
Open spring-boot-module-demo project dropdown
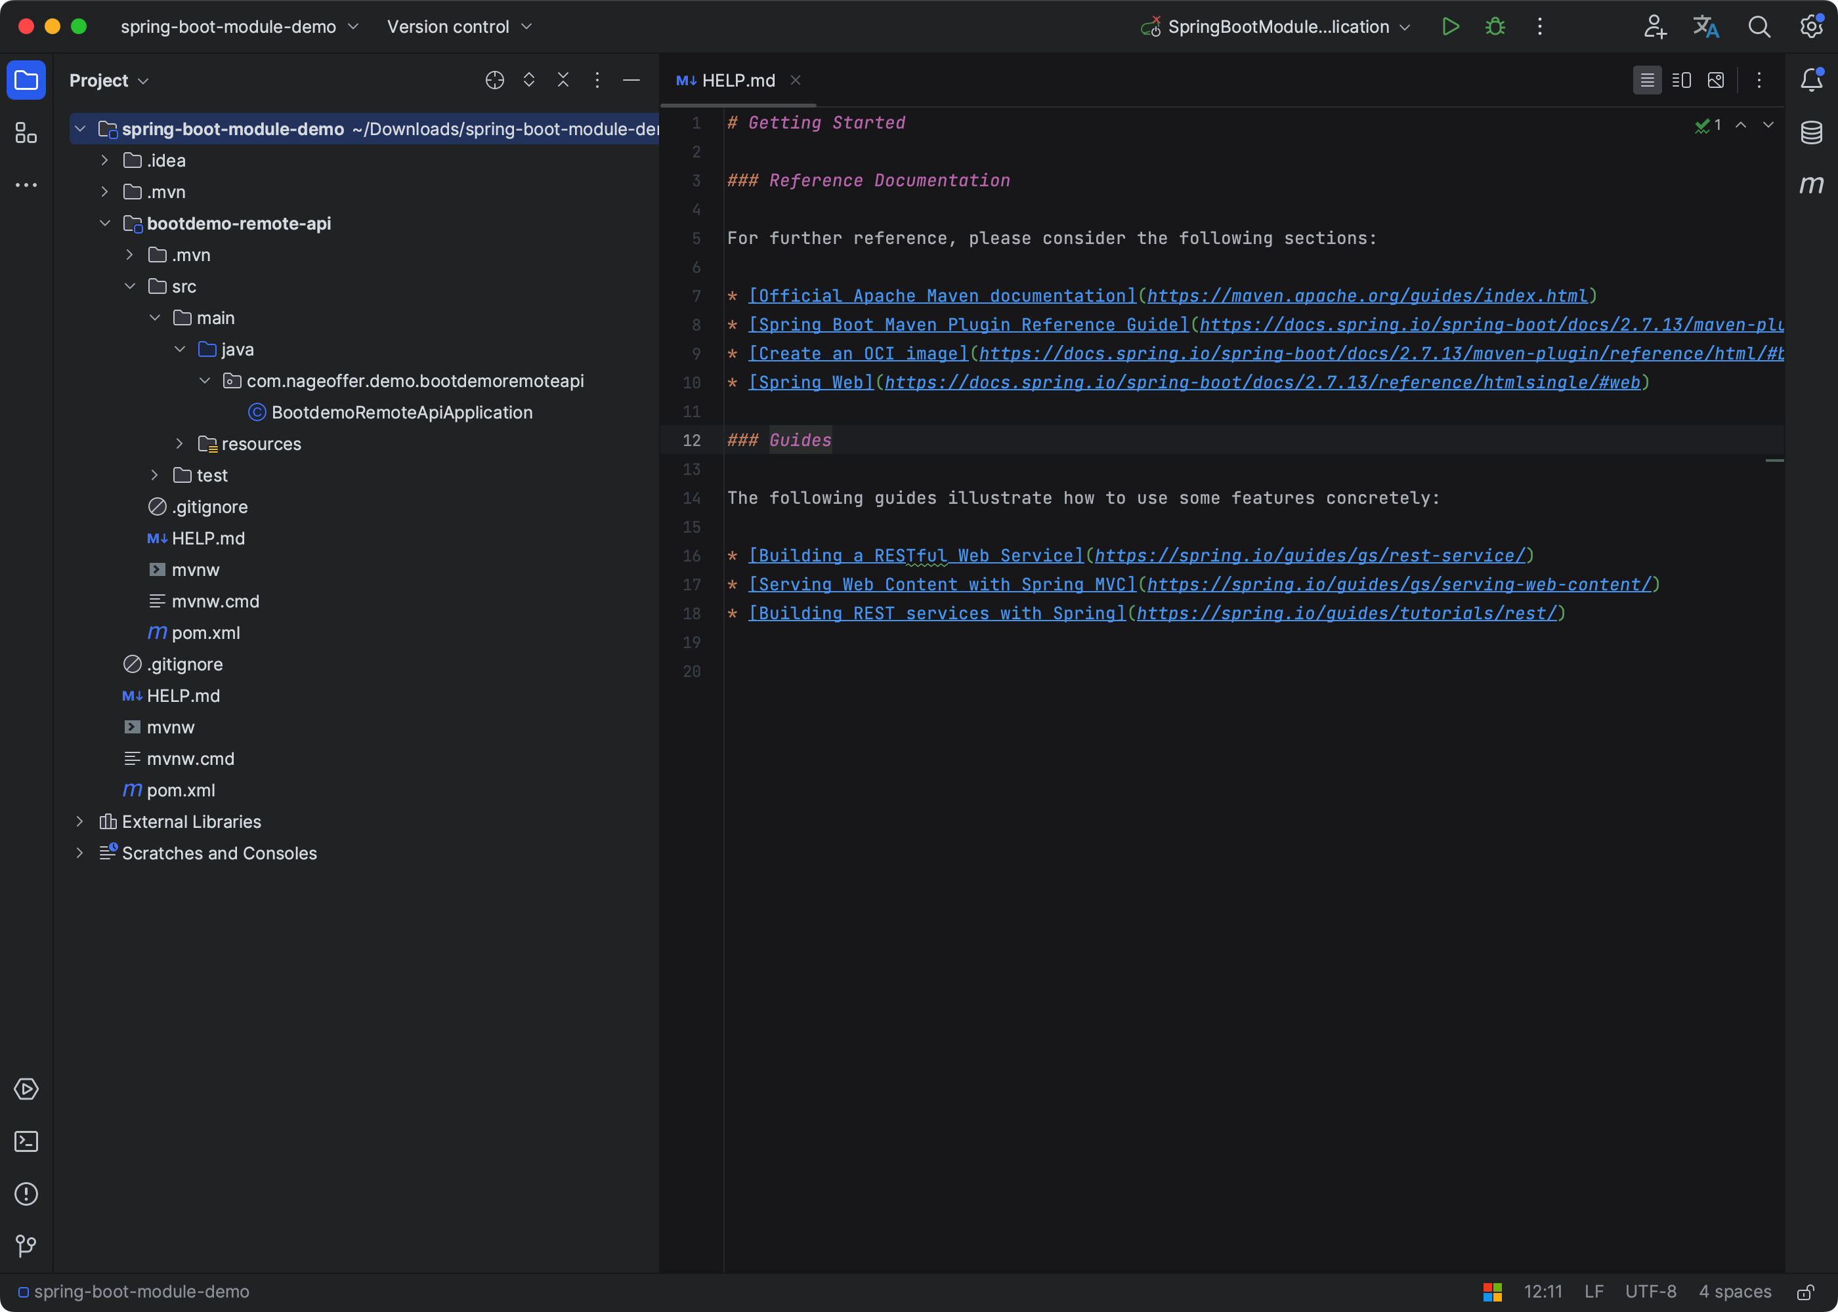point(239,27)
